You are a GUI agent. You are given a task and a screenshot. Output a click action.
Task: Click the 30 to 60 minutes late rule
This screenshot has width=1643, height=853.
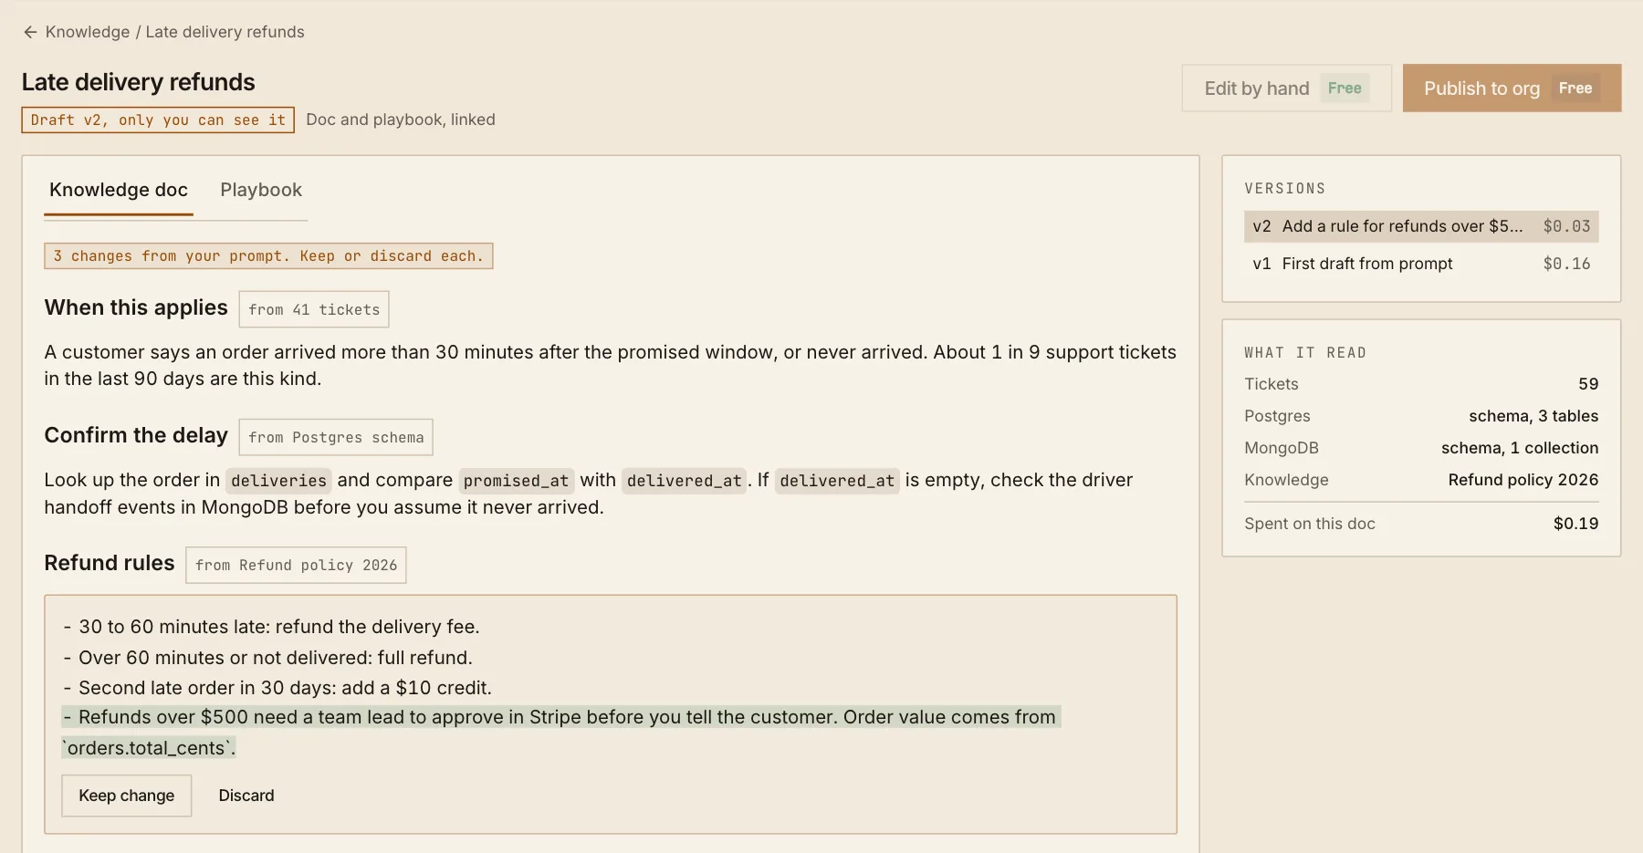click(x=272, y=627)
